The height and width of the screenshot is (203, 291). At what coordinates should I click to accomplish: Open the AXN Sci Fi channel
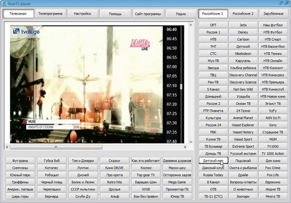[273, 118]
